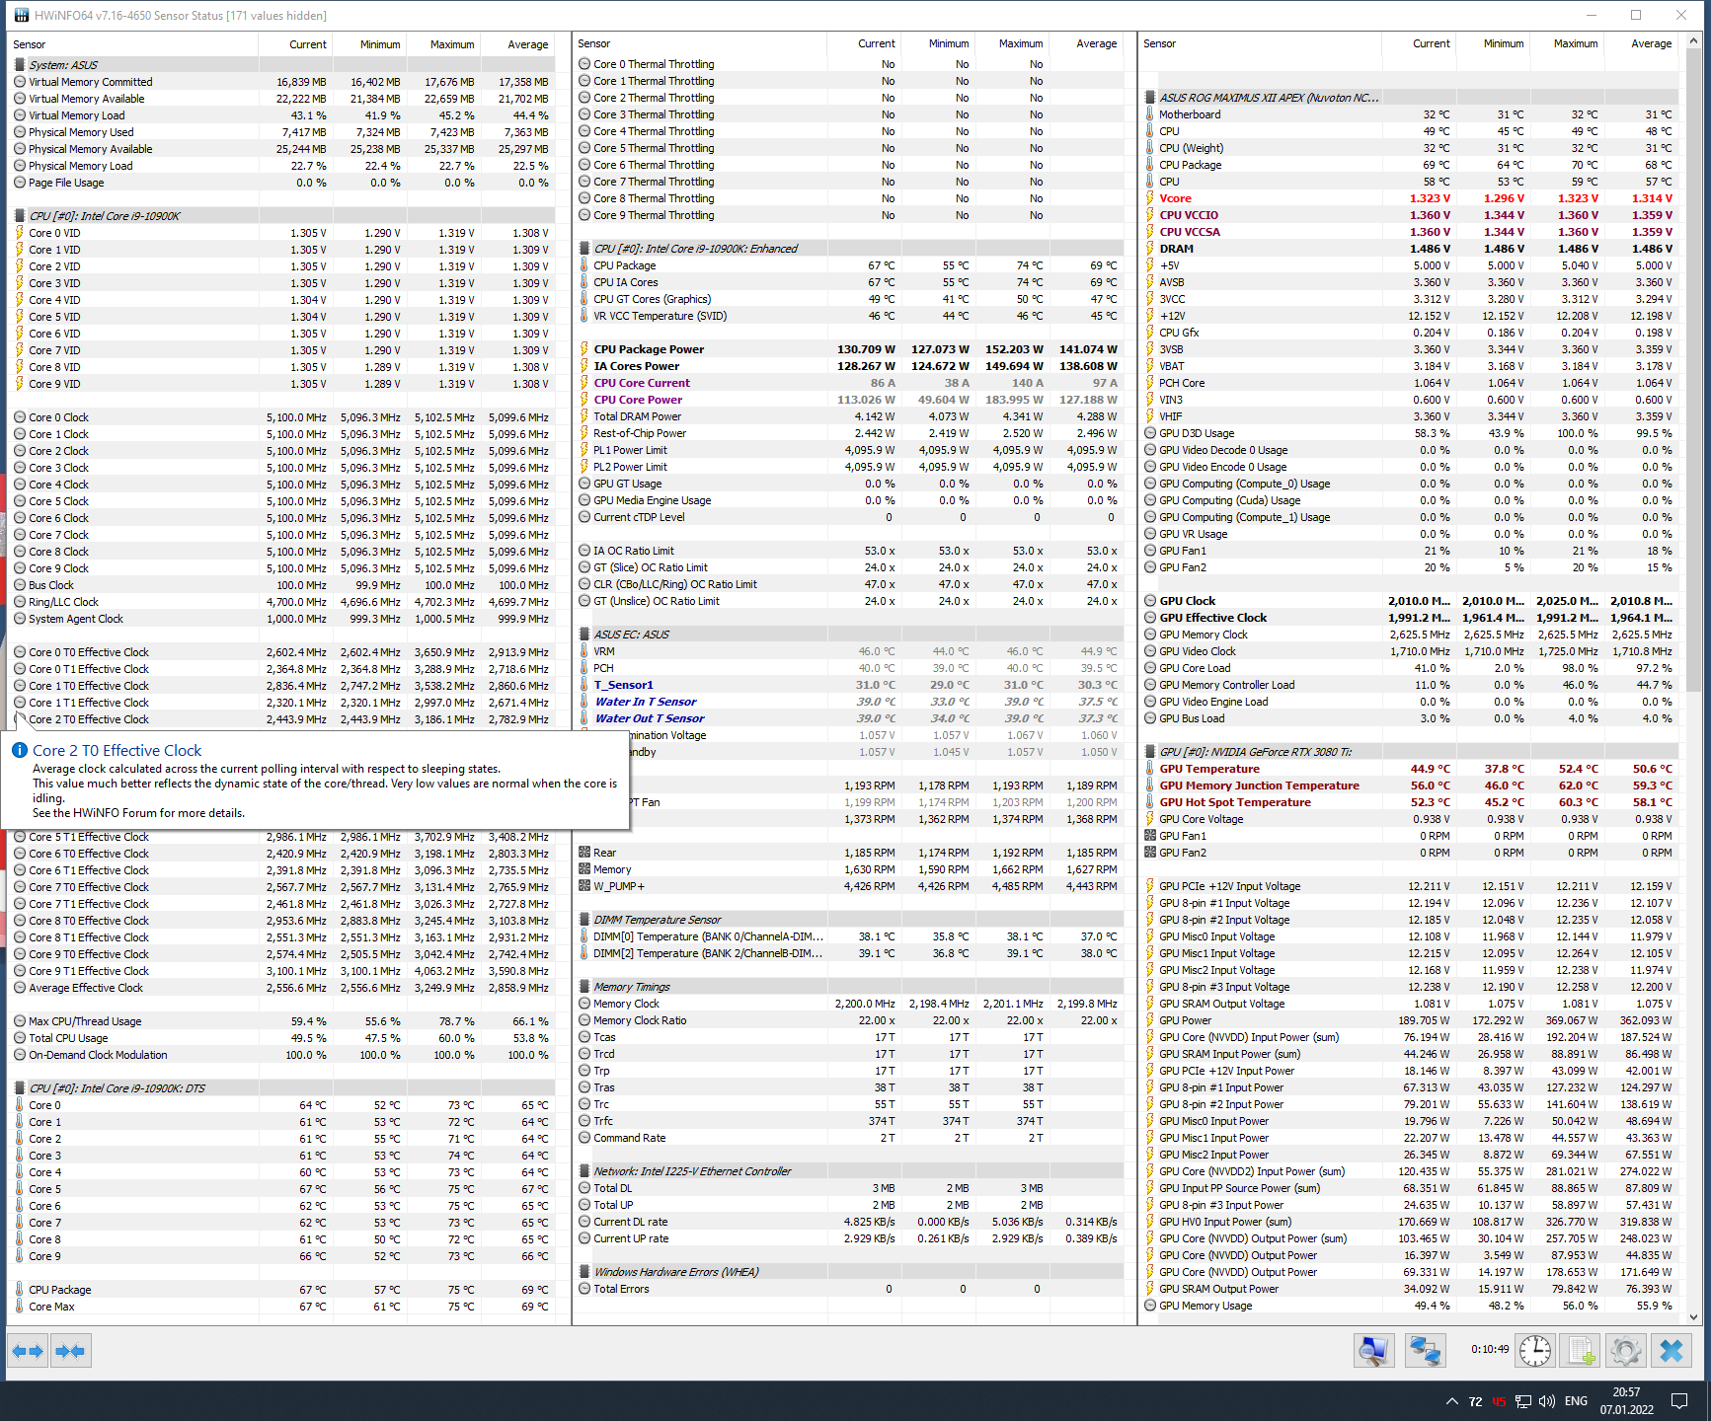Click the fan icon beside Rear

click(584, 853)
